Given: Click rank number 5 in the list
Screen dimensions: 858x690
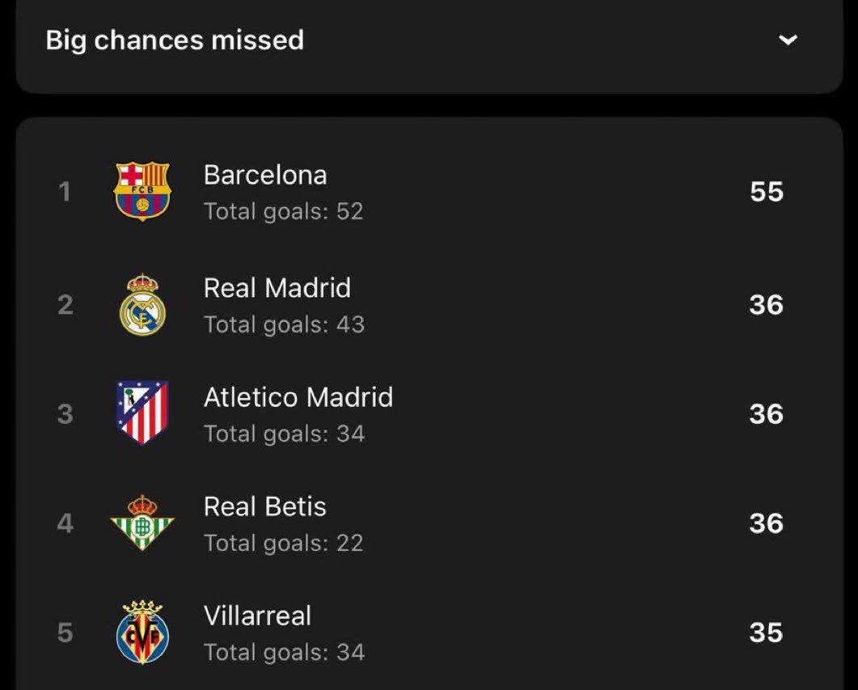Looking at the screenshot, I should pyautogui.click(x=65, y=633).
